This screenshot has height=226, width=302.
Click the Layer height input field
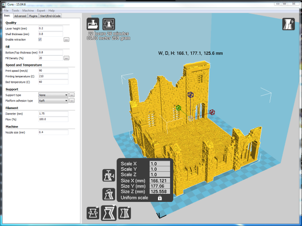[50, 28]
